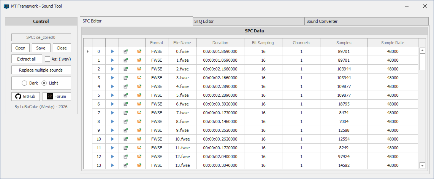Play sound in row 1
The height and width of the screenshot is (179, 434).
point(112,60)
